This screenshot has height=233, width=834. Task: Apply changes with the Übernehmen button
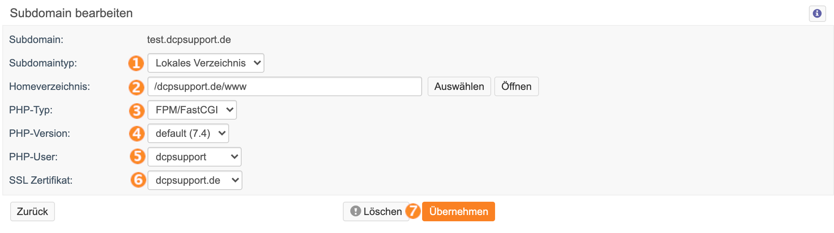459,211
